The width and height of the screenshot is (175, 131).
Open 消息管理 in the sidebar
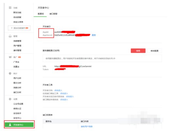point(17,41)
